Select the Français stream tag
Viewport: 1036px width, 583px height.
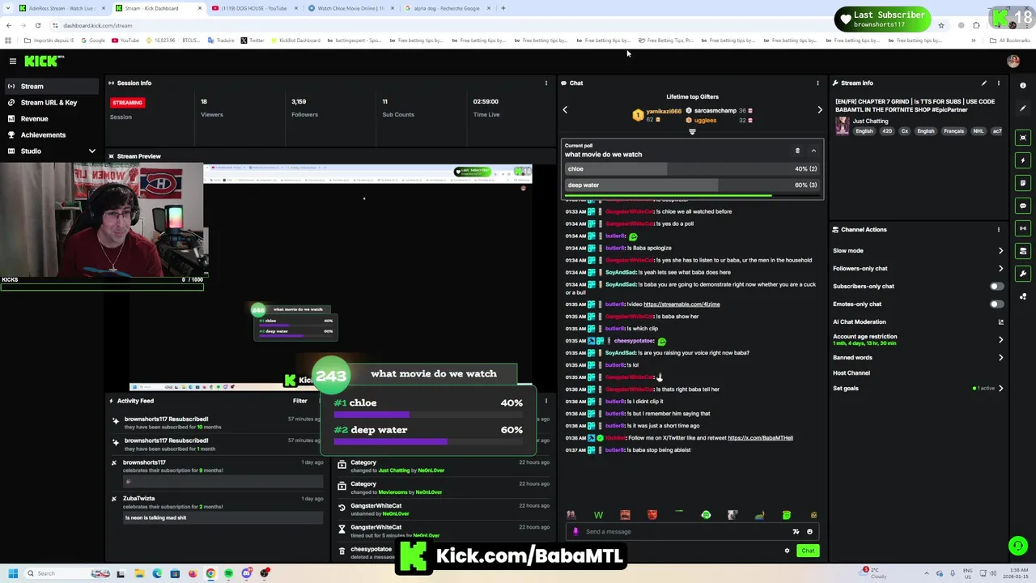[953, 131]
